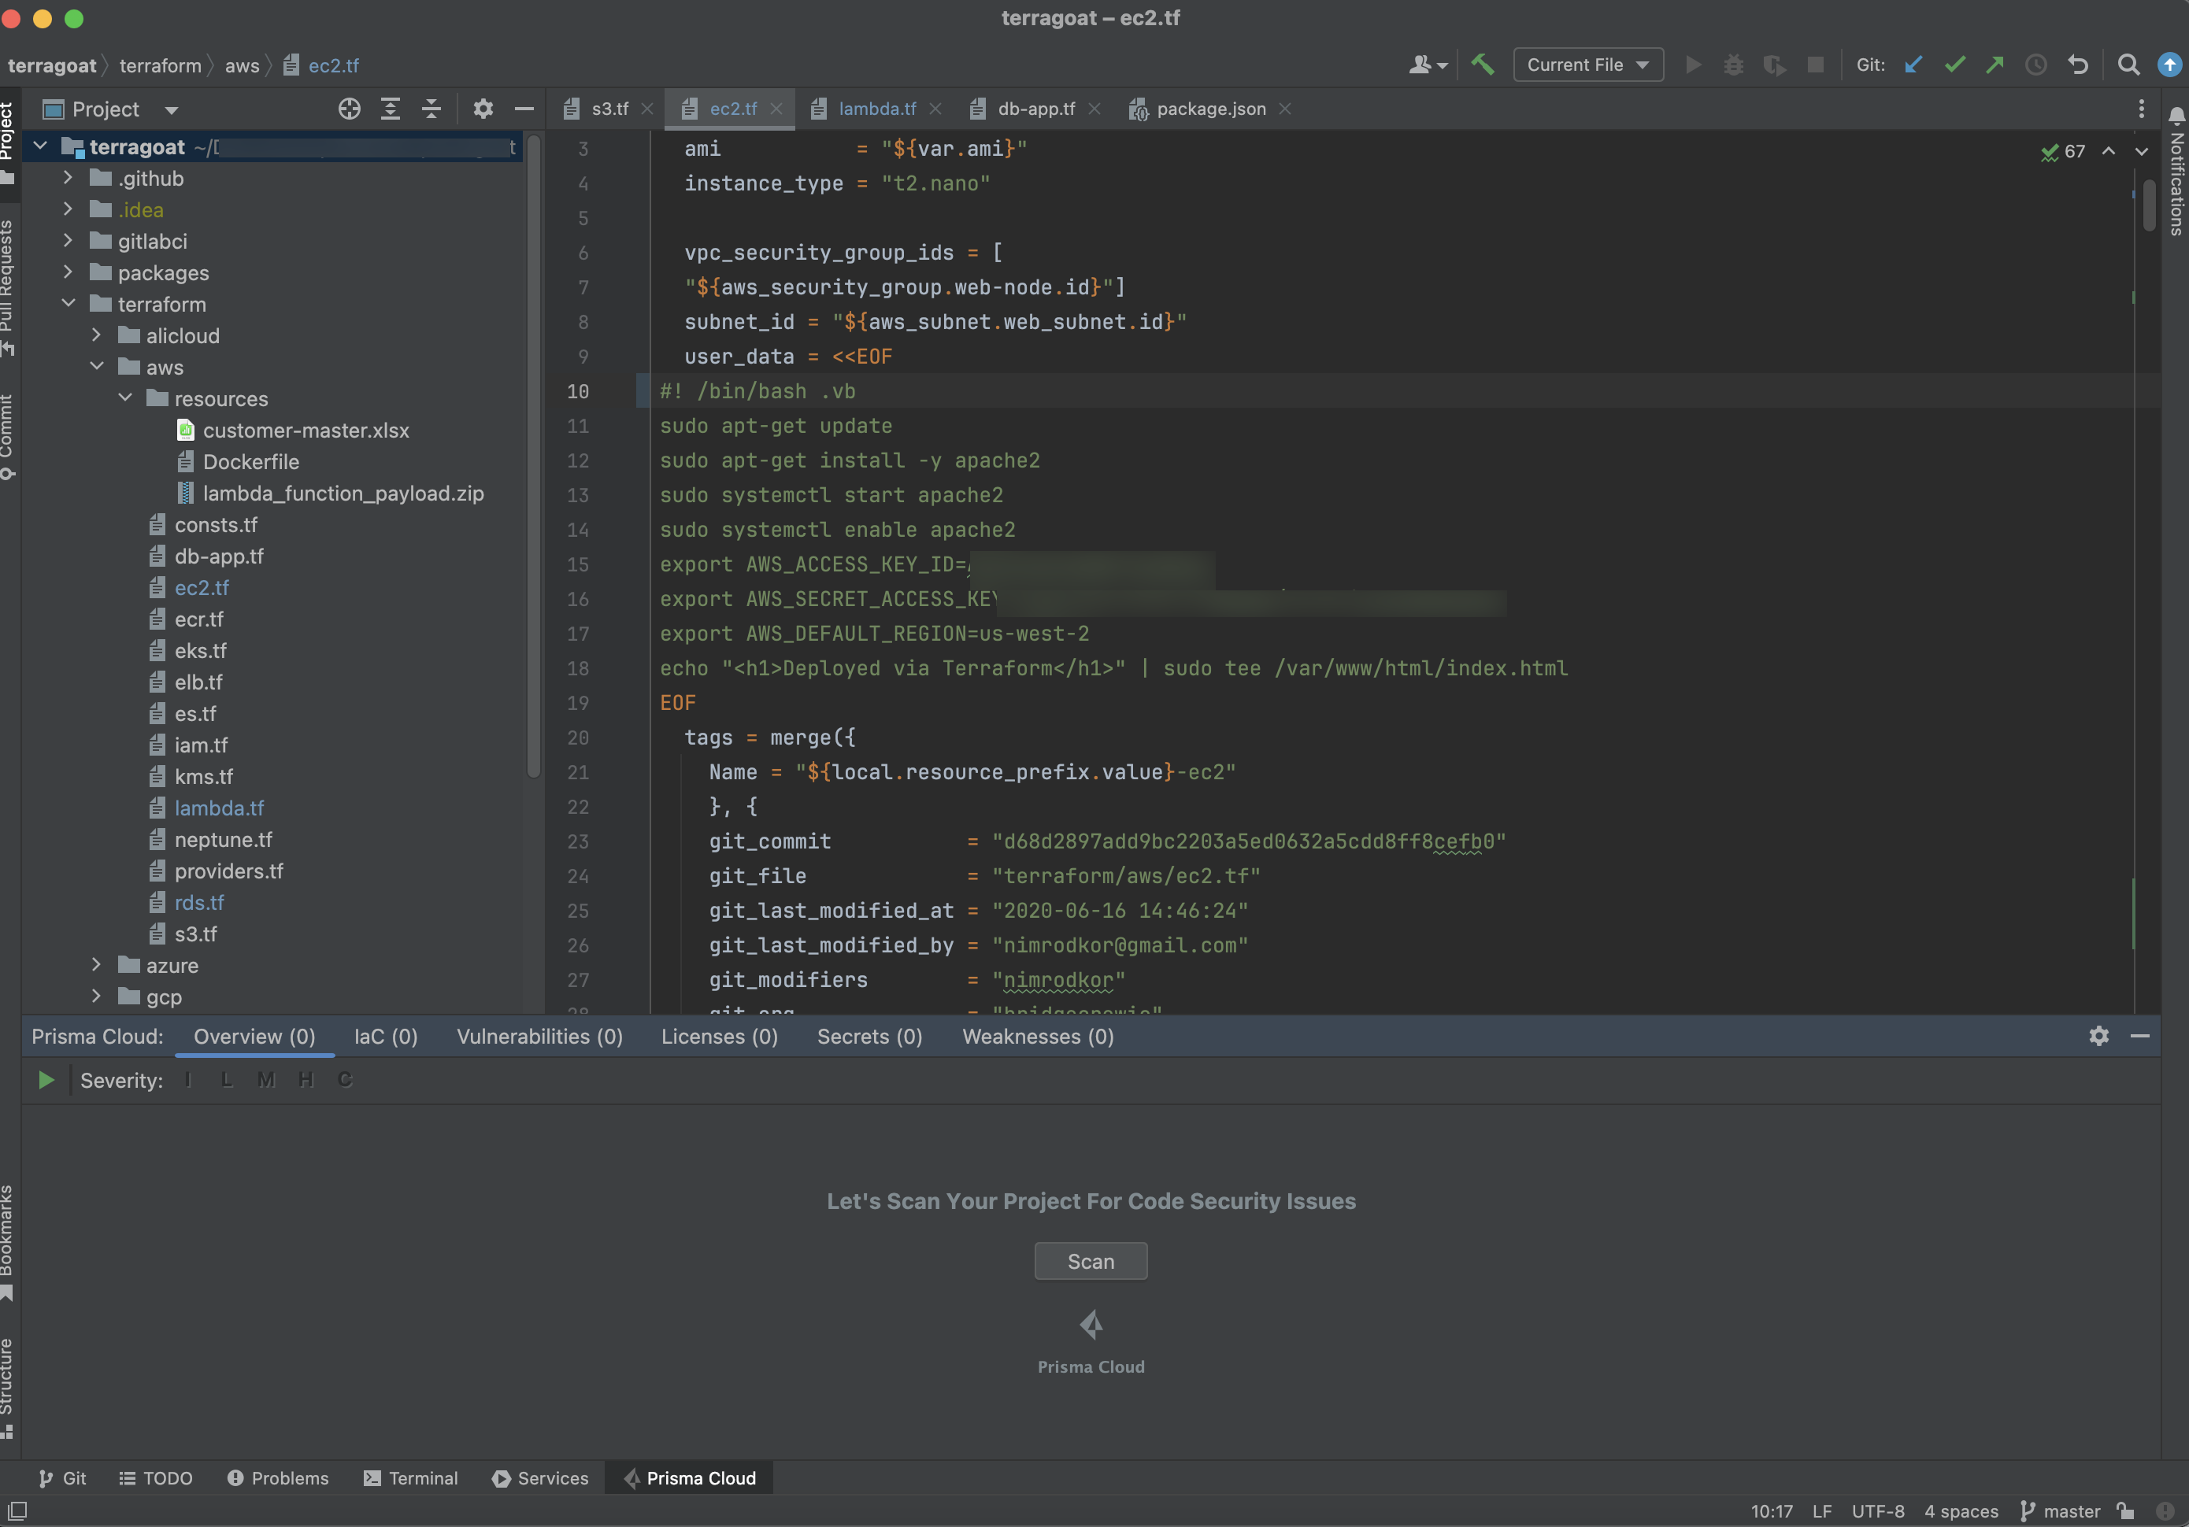Image resolution: width=2189 pixels, height=1527 pixels.
Task: Open the Project view dropdown
Action: [172, 109]
